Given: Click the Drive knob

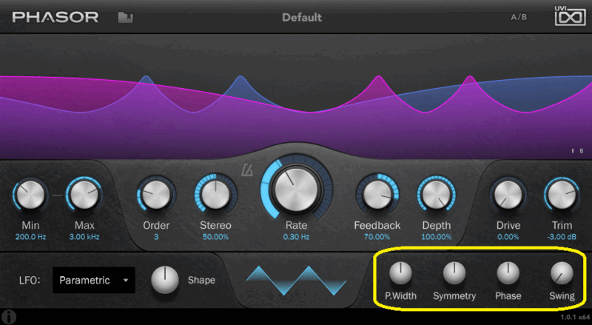Looking at the screenshot, I should (508, 195).
